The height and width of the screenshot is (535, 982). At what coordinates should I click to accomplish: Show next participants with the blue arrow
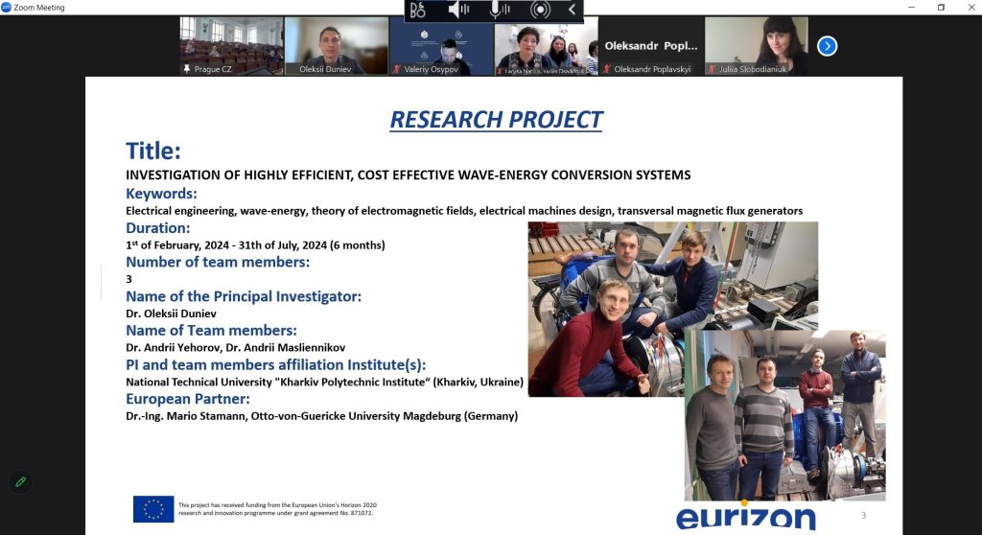coord(827,45)
